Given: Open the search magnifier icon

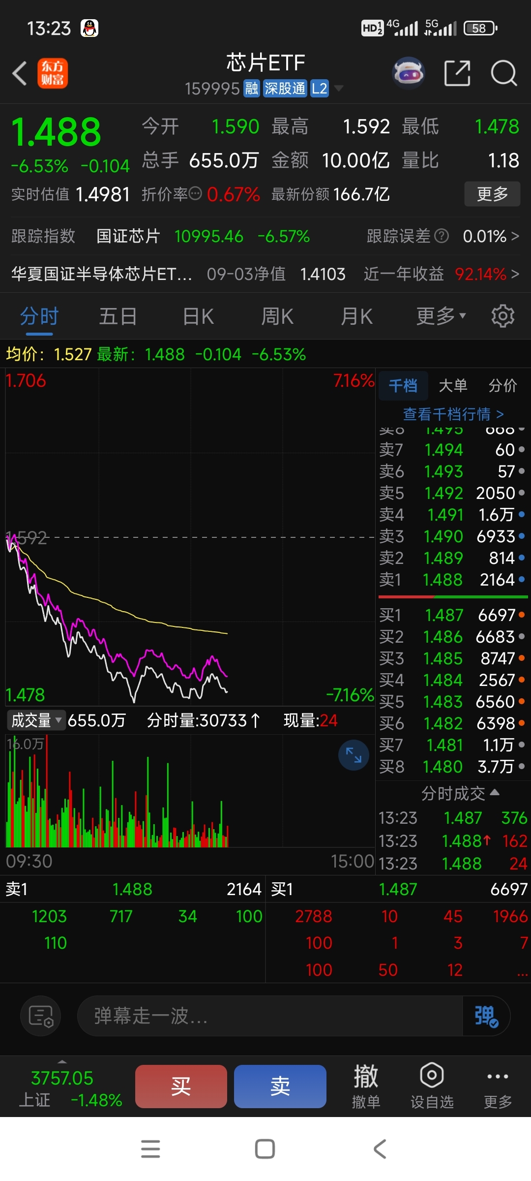Looking at the screenshot, I should pos(503,73).
